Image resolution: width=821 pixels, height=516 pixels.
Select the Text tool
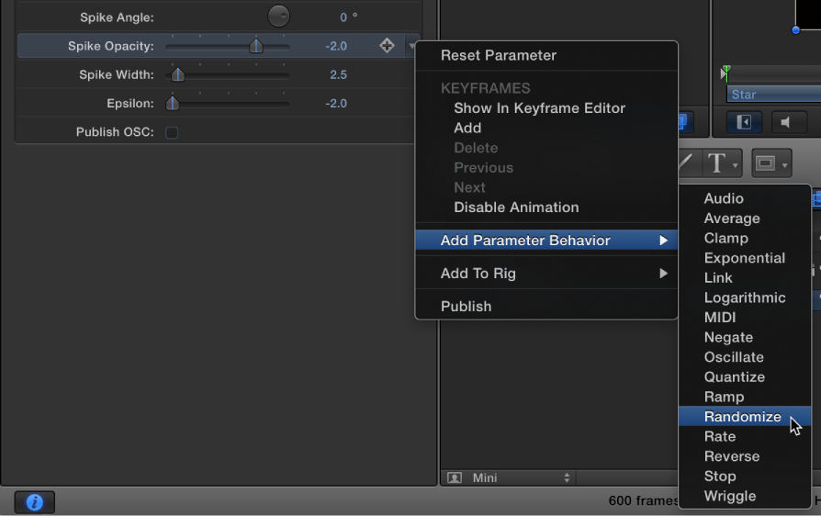(x=715, y=163)
